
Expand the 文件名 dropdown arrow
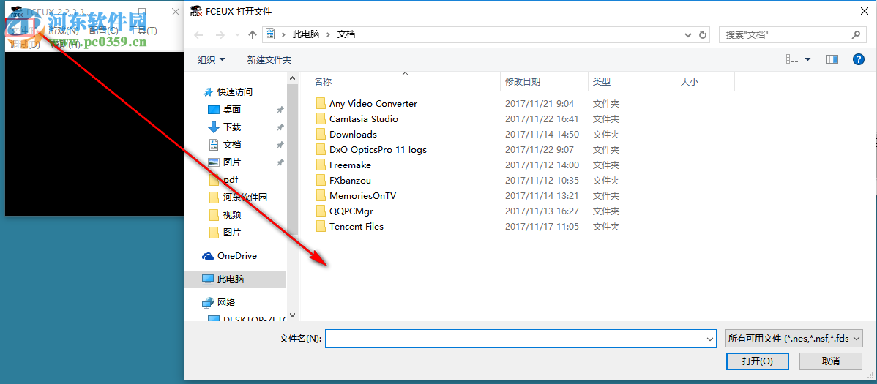(710, 339)
